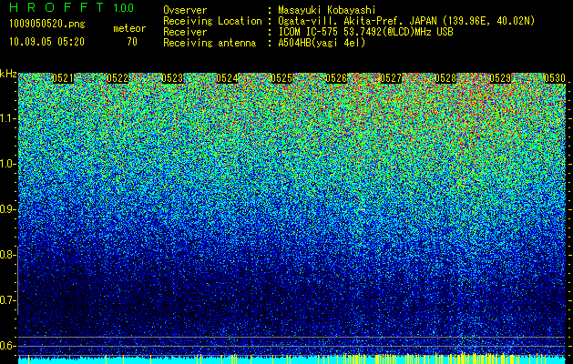Click the Ogata-vill. Akita-Pref. JAPAN location text
Image resolution: width=573 pixels, height=364 pixels.
click(406, 21)
